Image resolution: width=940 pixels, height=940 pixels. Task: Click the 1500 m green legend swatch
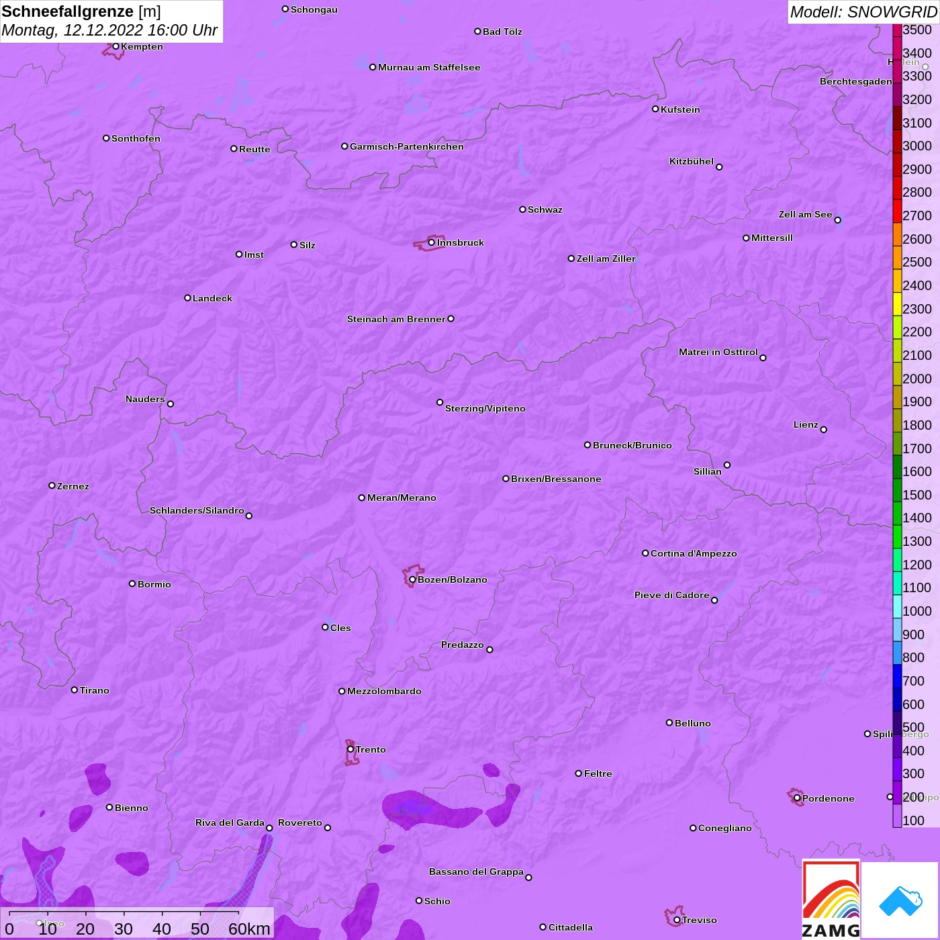(x=897, y=490)
